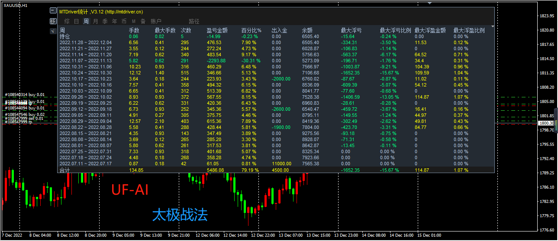The image size is (558, 241).
Task: Open the 季 (quarterly) tab
Action: [x=105, y=21]
